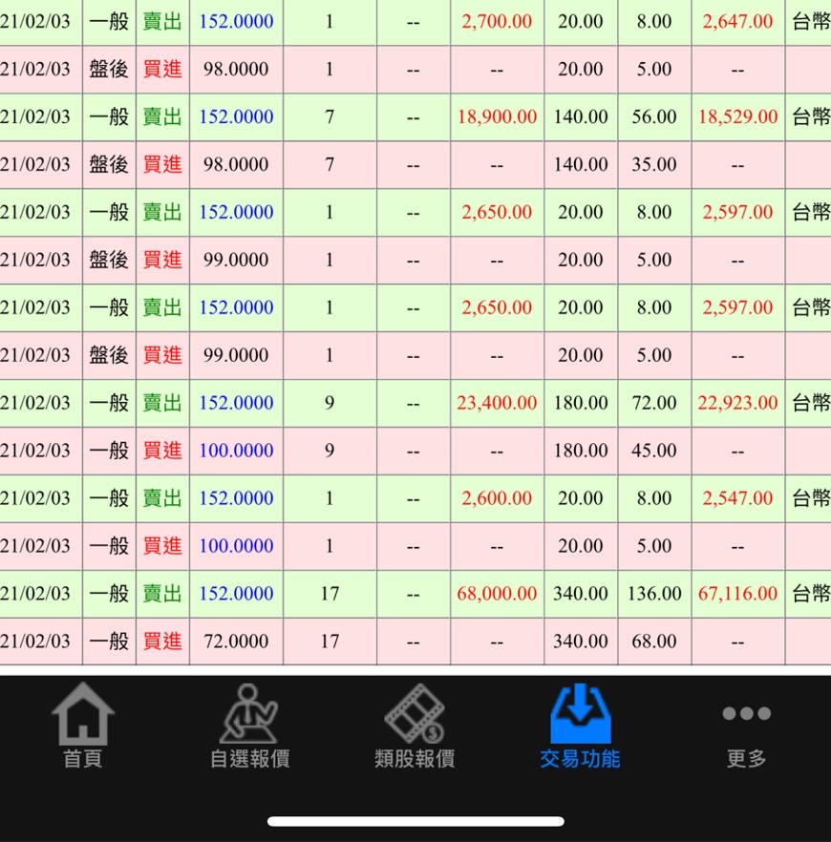Select the 56.00 tax value cell
Viewport: 831px width, 842px height.
point(654,116)
